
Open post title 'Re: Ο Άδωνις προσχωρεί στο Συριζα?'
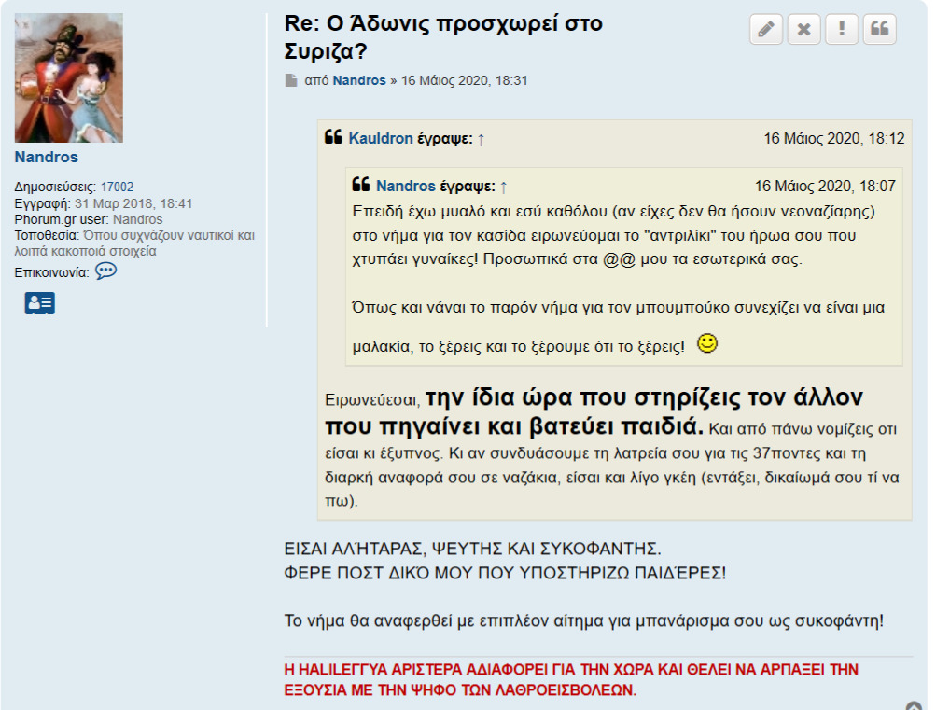(x=443, y=37)
